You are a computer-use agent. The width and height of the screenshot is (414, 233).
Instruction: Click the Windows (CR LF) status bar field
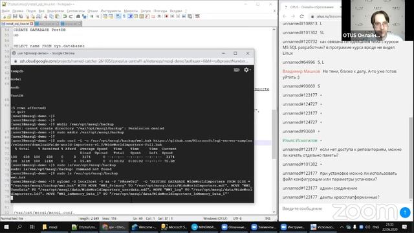click(215, 219)
